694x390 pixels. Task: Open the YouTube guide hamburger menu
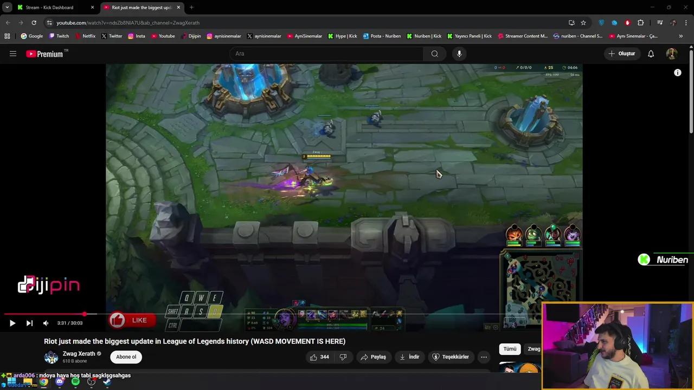click(x=13, y=54)
